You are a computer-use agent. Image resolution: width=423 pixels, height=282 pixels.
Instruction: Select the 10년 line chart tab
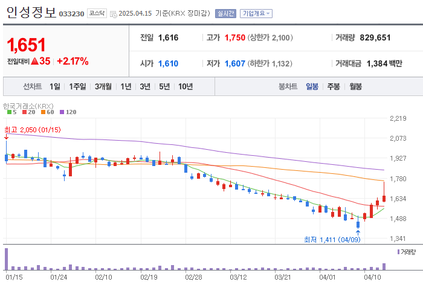(x=186, y=86)
